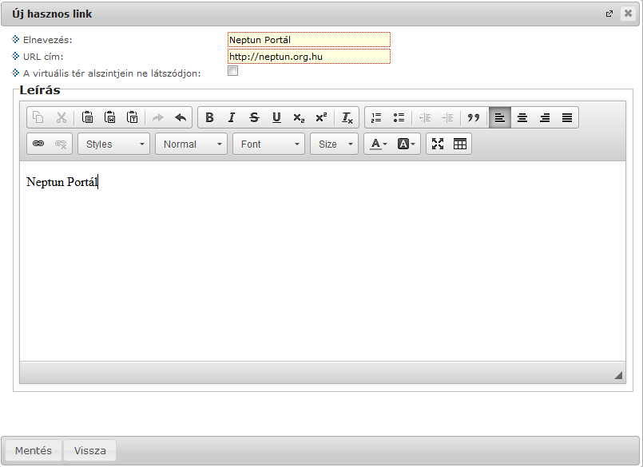Image resolution: width=643 pixels, height=467 pixels.
Task: Insert a bulleted list
Action: coord(399,117)
